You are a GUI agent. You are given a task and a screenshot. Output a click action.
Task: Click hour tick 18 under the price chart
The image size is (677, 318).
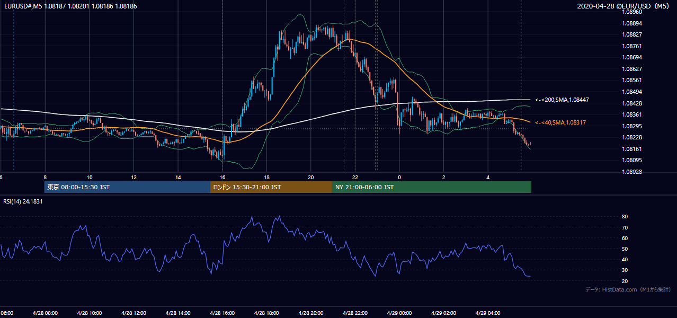[266, 177]
